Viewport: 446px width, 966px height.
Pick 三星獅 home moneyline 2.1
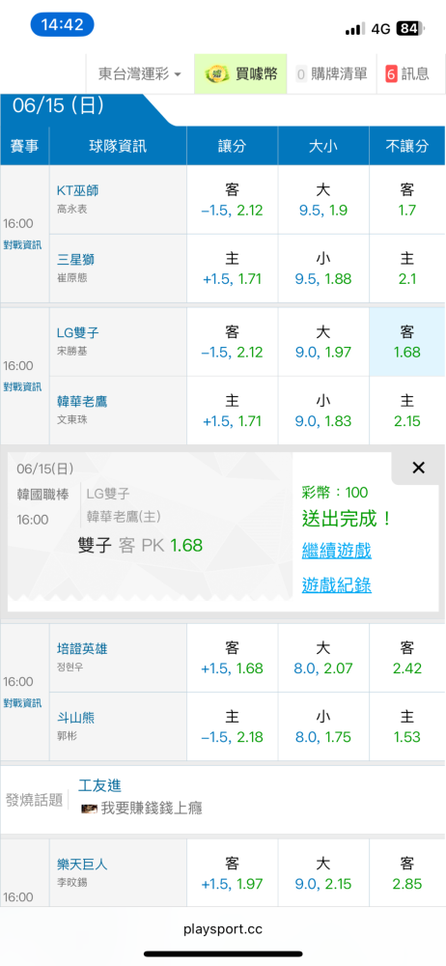(407, 269)
